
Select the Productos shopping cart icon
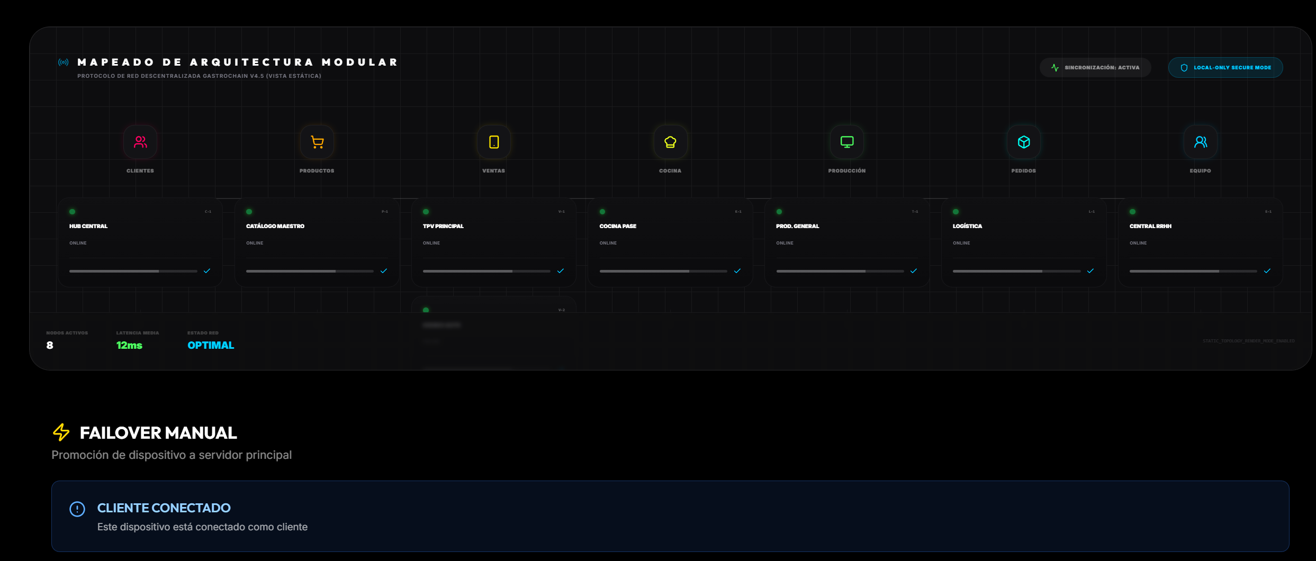pos(317,142)
